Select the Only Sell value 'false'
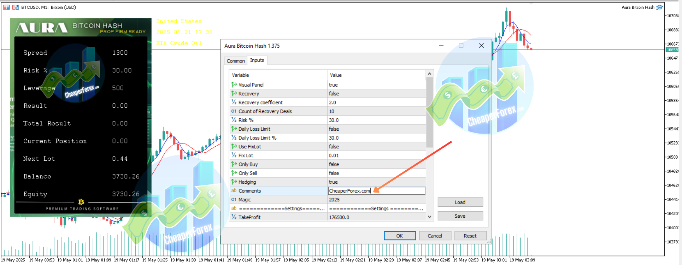Image resolution: width=682 pixels, height=265 pixels. 334,173
